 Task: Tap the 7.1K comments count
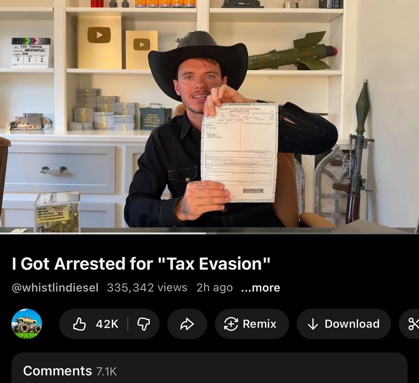pos(106,371)
